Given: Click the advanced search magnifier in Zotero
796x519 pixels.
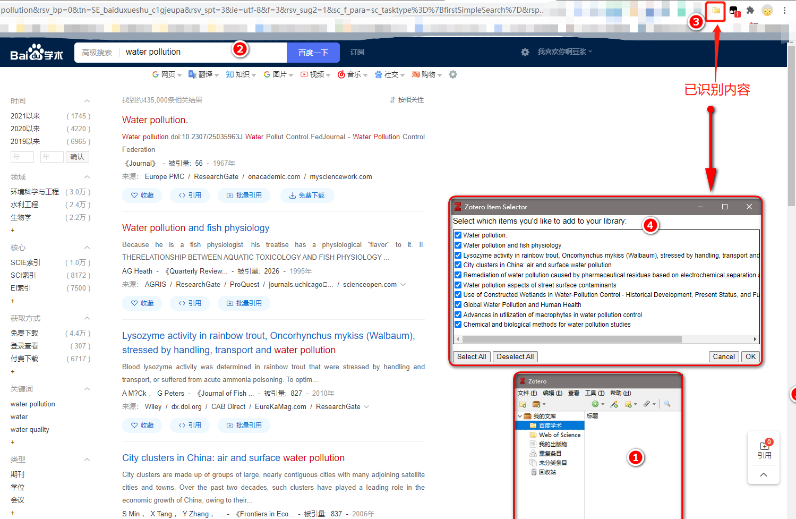Looking at the screenshot, I should pyautogui.click(x=667, y=404).
